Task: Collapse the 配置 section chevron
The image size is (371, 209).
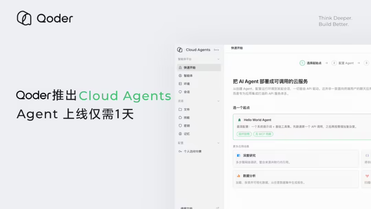Action: coord(218,143)
